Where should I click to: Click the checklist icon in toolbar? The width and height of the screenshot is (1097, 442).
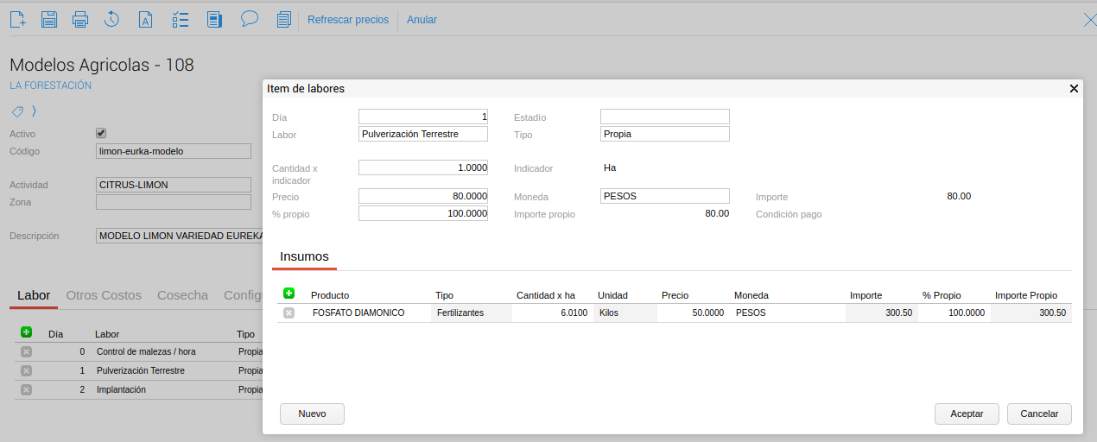[x=181, y=19]
